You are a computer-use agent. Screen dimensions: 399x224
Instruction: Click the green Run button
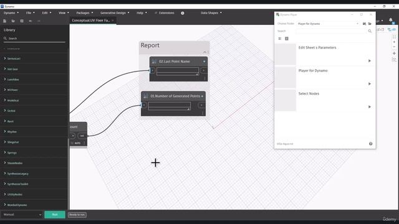click(55, 215)
